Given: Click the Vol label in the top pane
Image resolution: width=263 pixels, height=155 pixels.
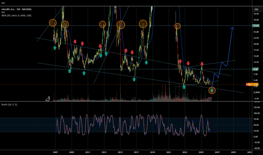Looking at the screenshot, I should point(3,2).
